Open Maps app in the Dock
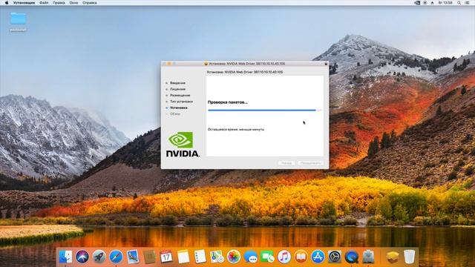 [217, 257]
